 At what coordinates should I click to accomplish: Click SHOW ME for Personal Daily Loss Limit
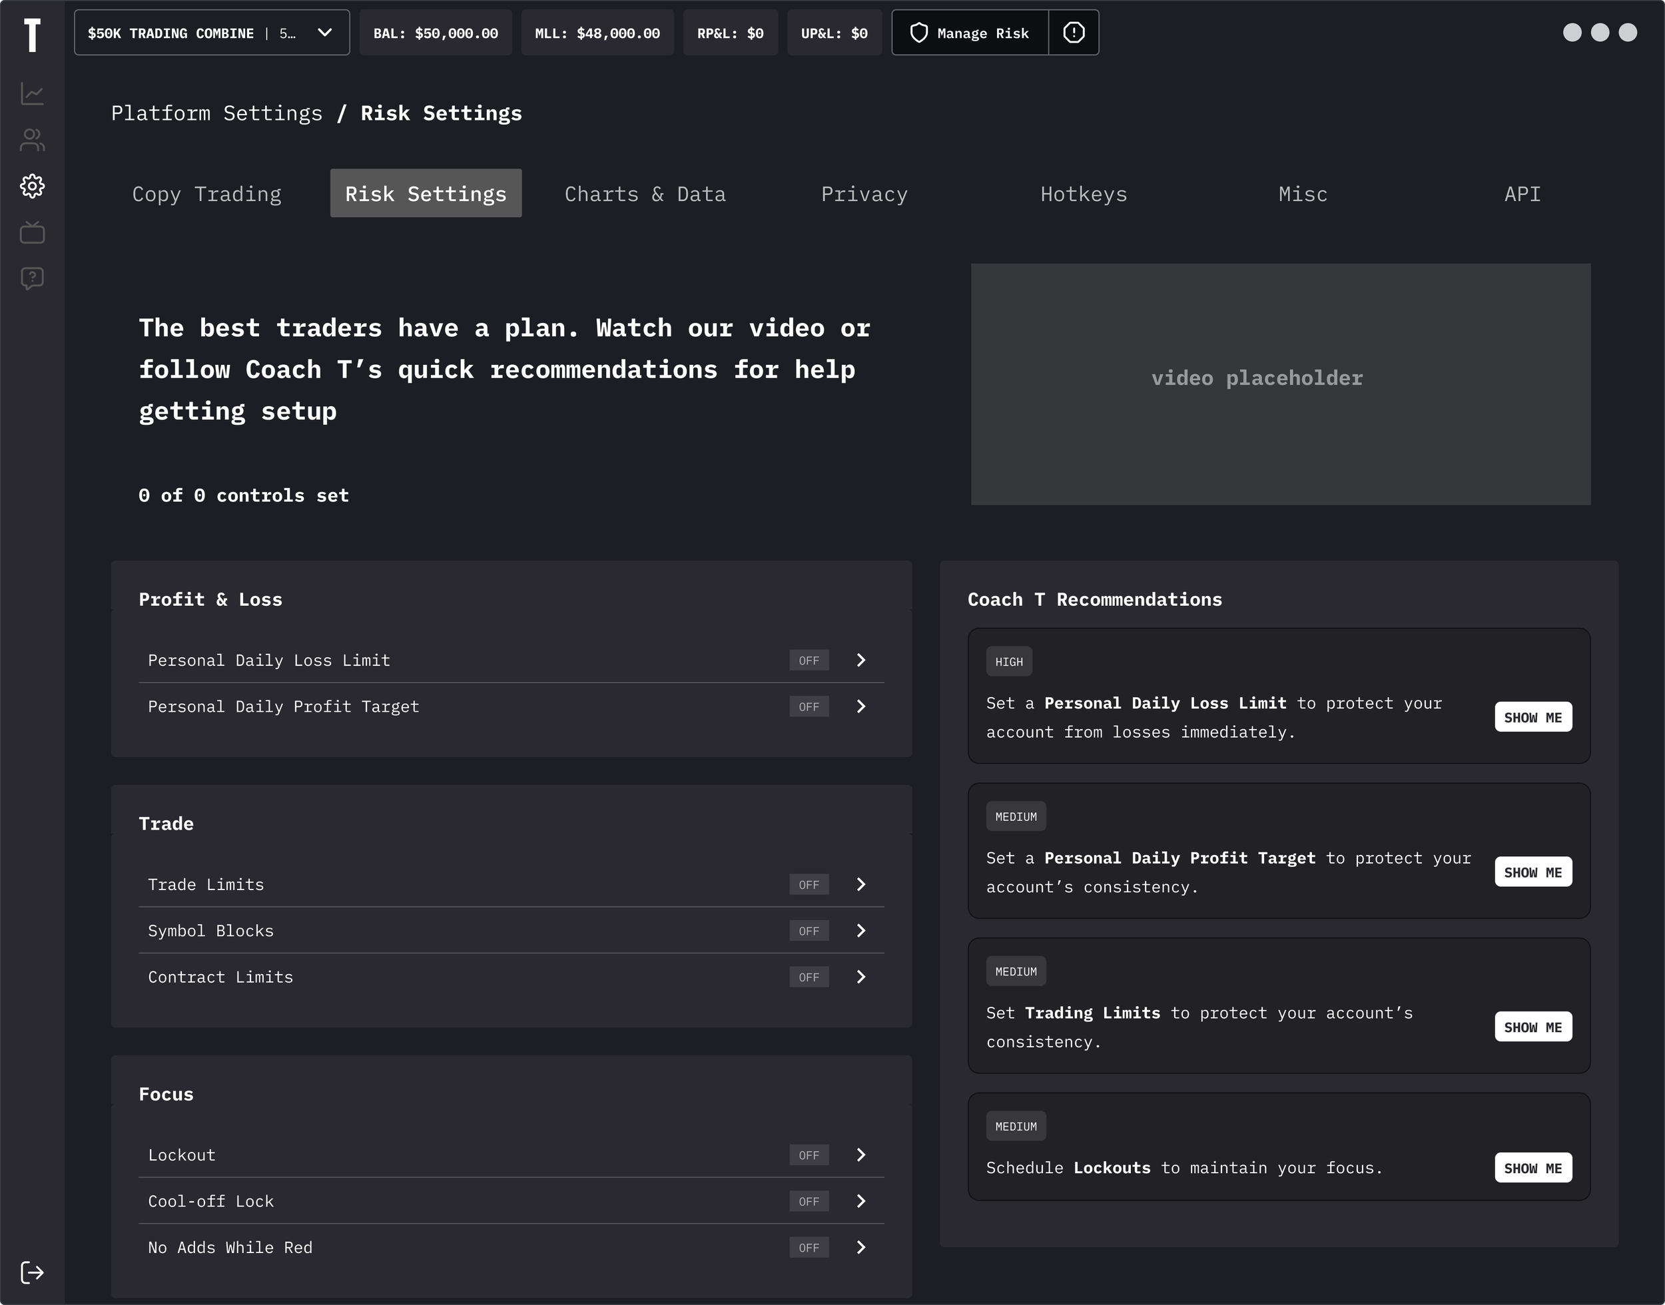tap(1533, 716)
